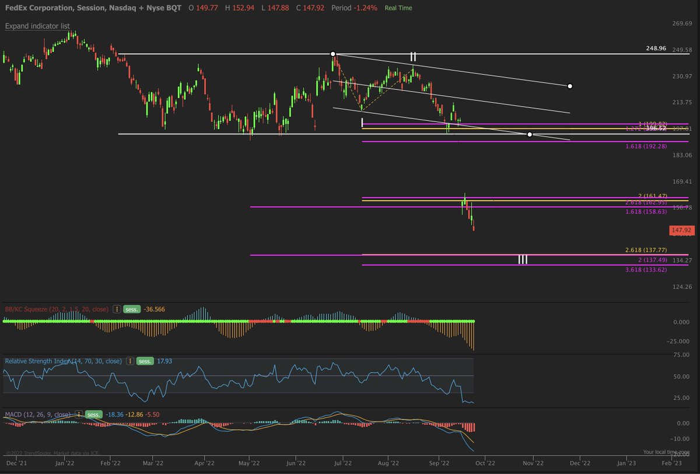Click the '1.618 (158.63)' Fibonacci label

coord(645,212)
